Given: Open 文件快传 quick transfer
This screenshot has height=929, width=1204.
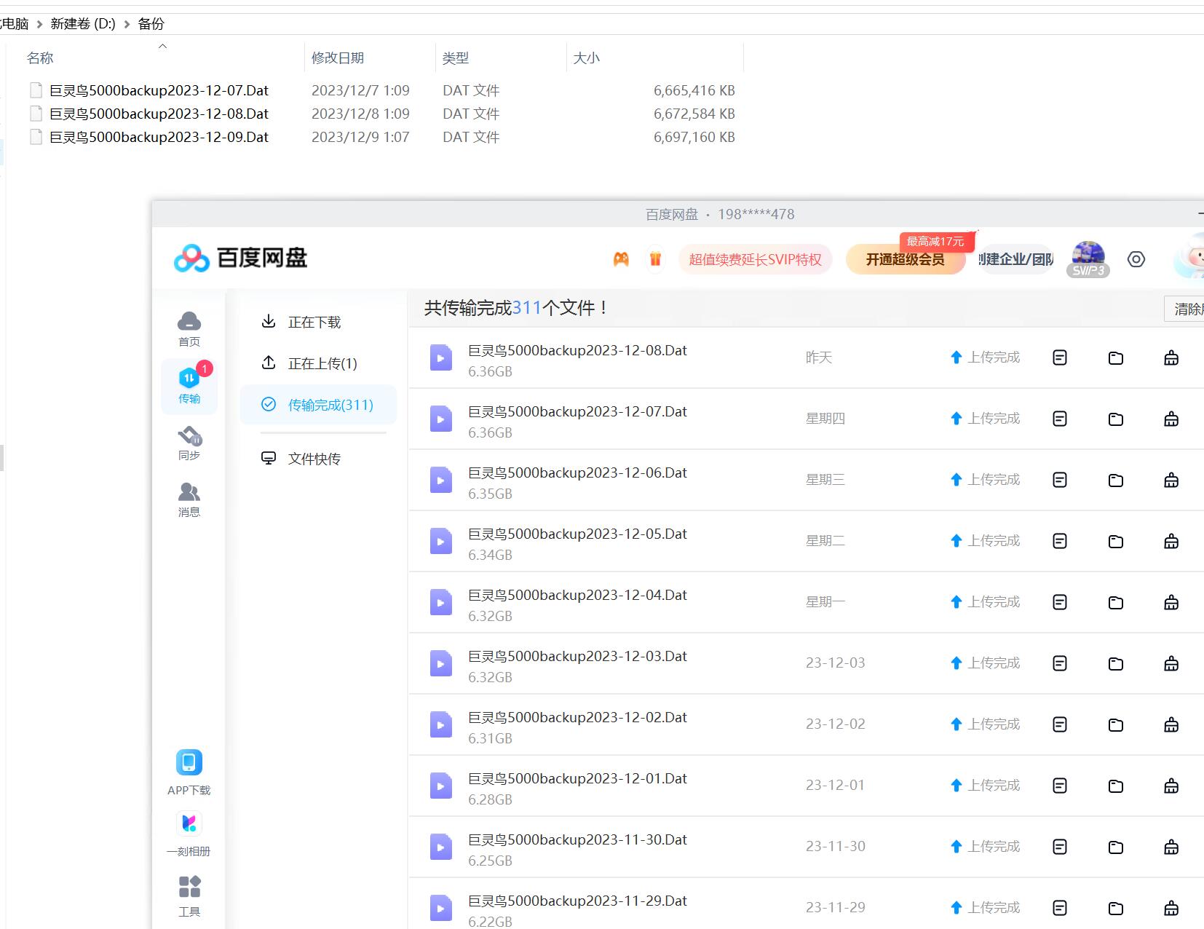Looking at the screenshot, I should (314, 459).
